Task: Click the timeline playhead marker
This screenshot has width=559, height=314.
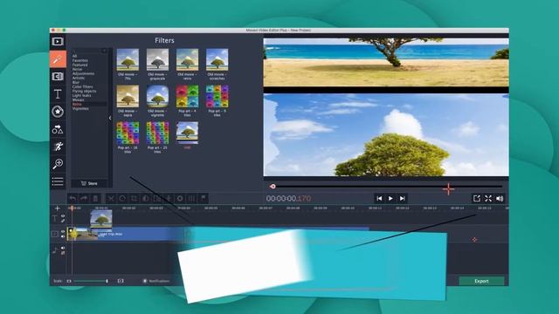Action: coord(72,208)
